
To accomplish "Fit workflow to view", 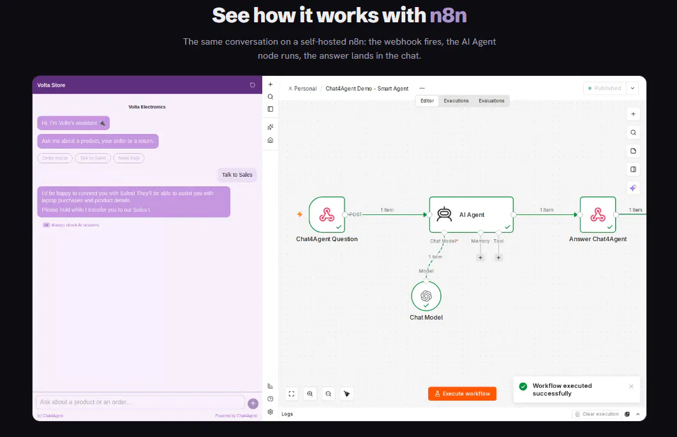I will (292, 394).
